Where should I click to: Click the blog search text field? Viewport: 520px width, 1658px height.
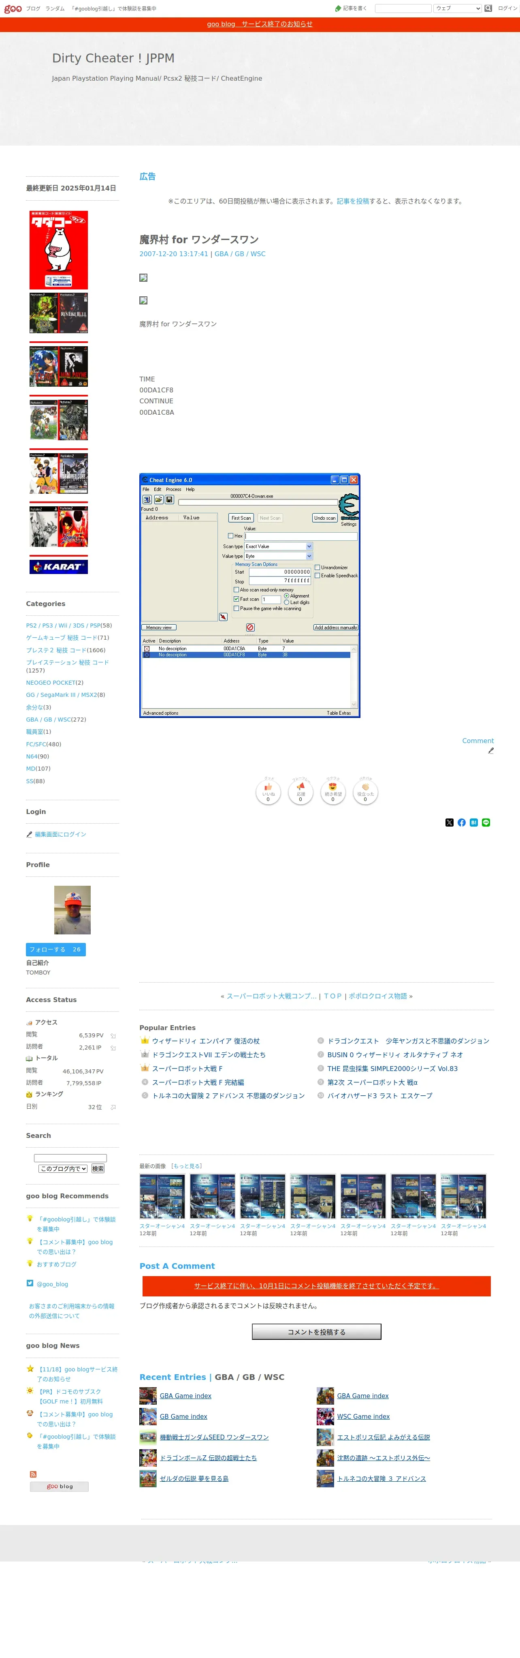click(70, 1158)
